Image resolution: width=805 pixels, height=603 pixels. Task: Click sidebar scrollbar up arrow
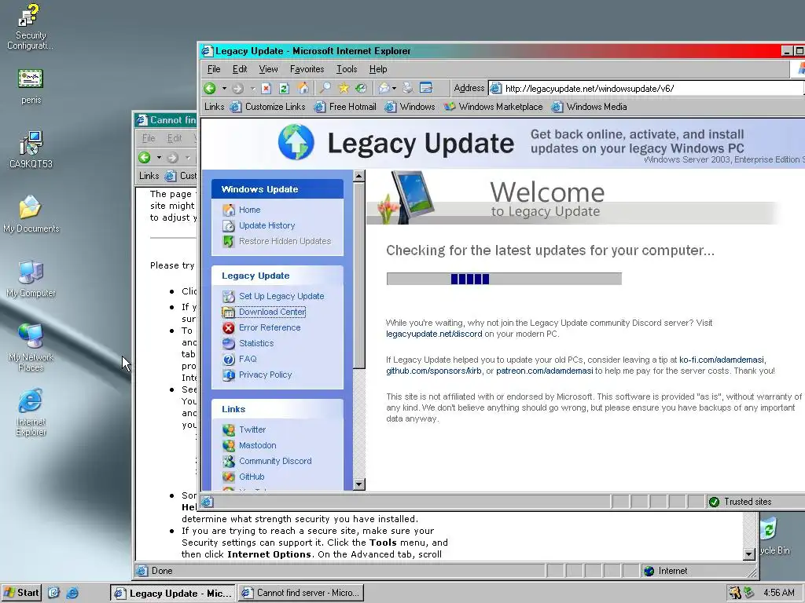tap(358, 176)
